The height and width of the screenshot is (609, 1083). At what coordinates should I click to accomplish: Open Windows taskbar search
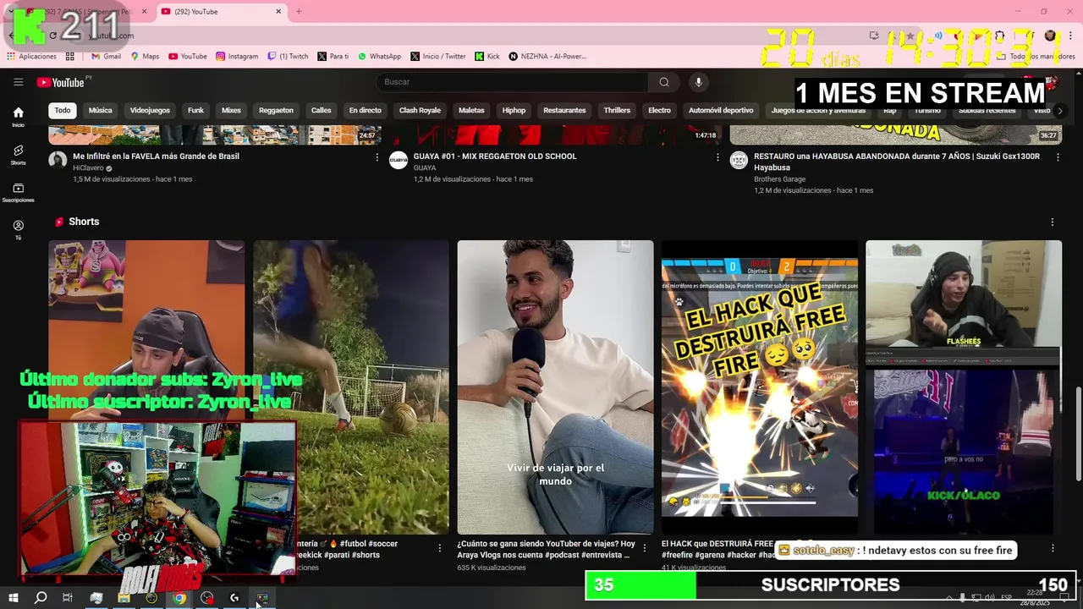tap(40, 598)
